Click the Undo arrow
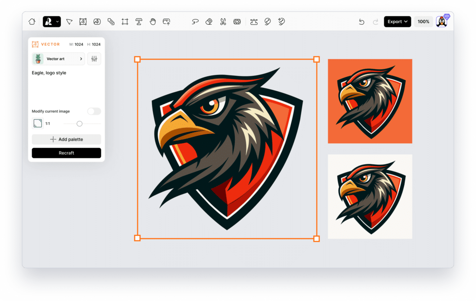The height and width of the screenshot is (301, 476). [x=362, y=21]
